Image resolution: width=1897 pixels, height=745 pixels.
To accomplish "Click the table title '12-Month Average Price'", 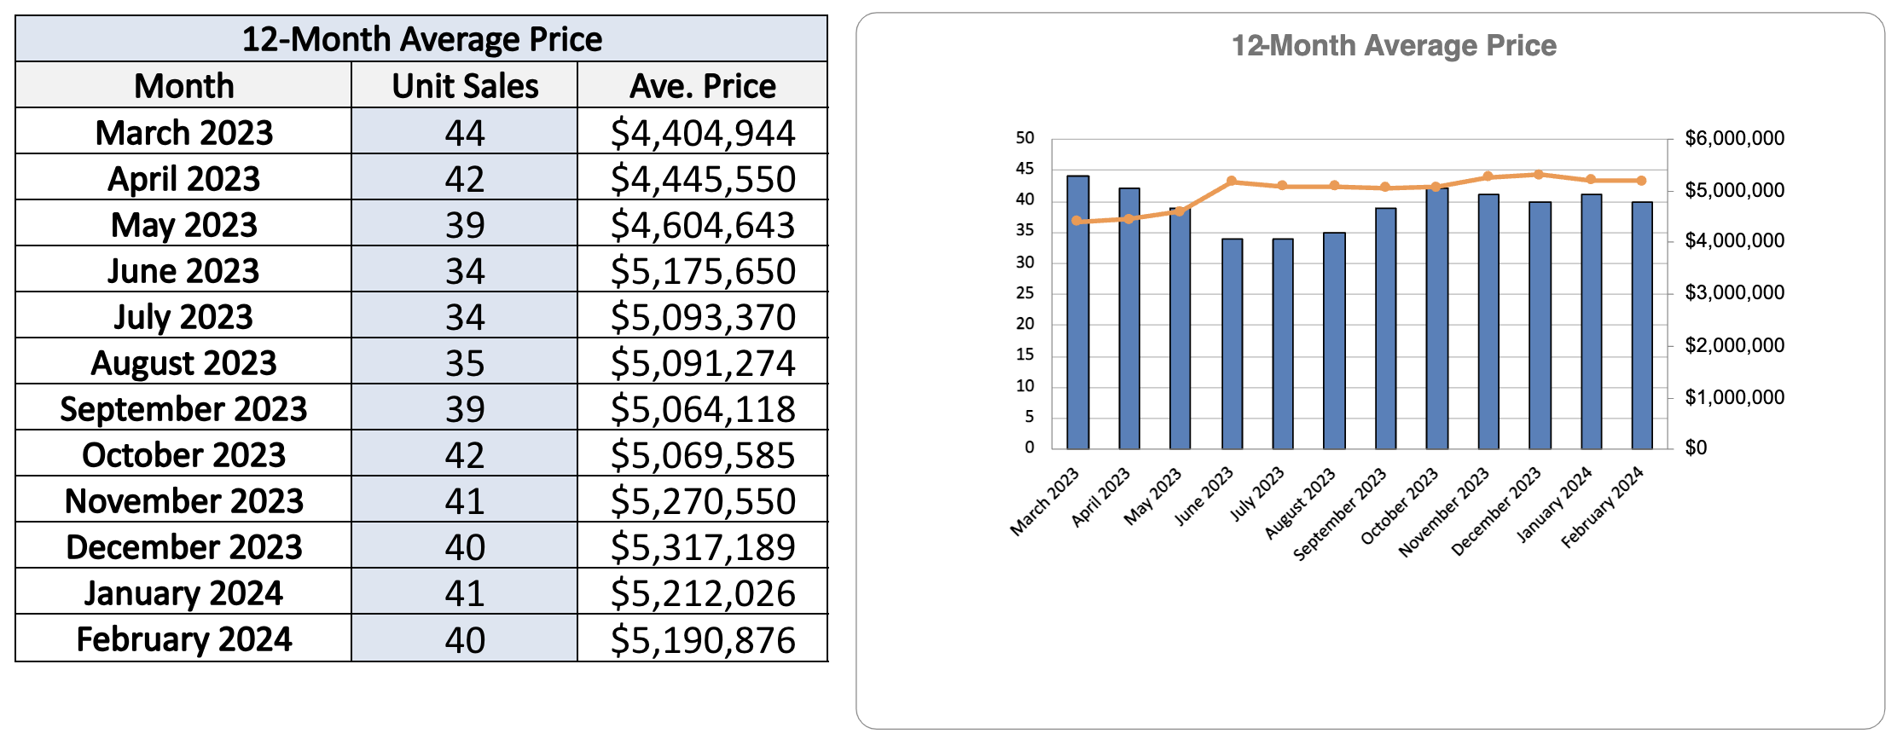I will 421,39.
